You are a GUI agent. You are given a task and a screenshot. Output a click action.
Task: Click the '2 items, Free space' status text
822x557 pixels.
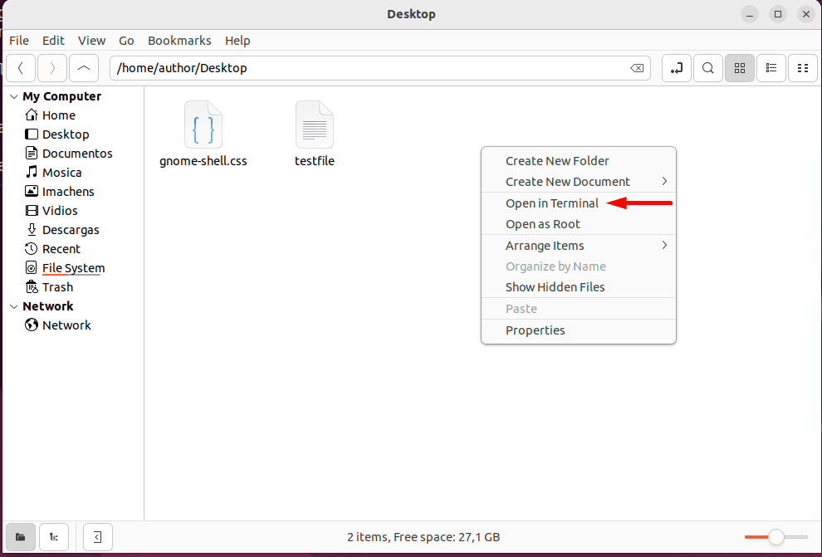423,537
